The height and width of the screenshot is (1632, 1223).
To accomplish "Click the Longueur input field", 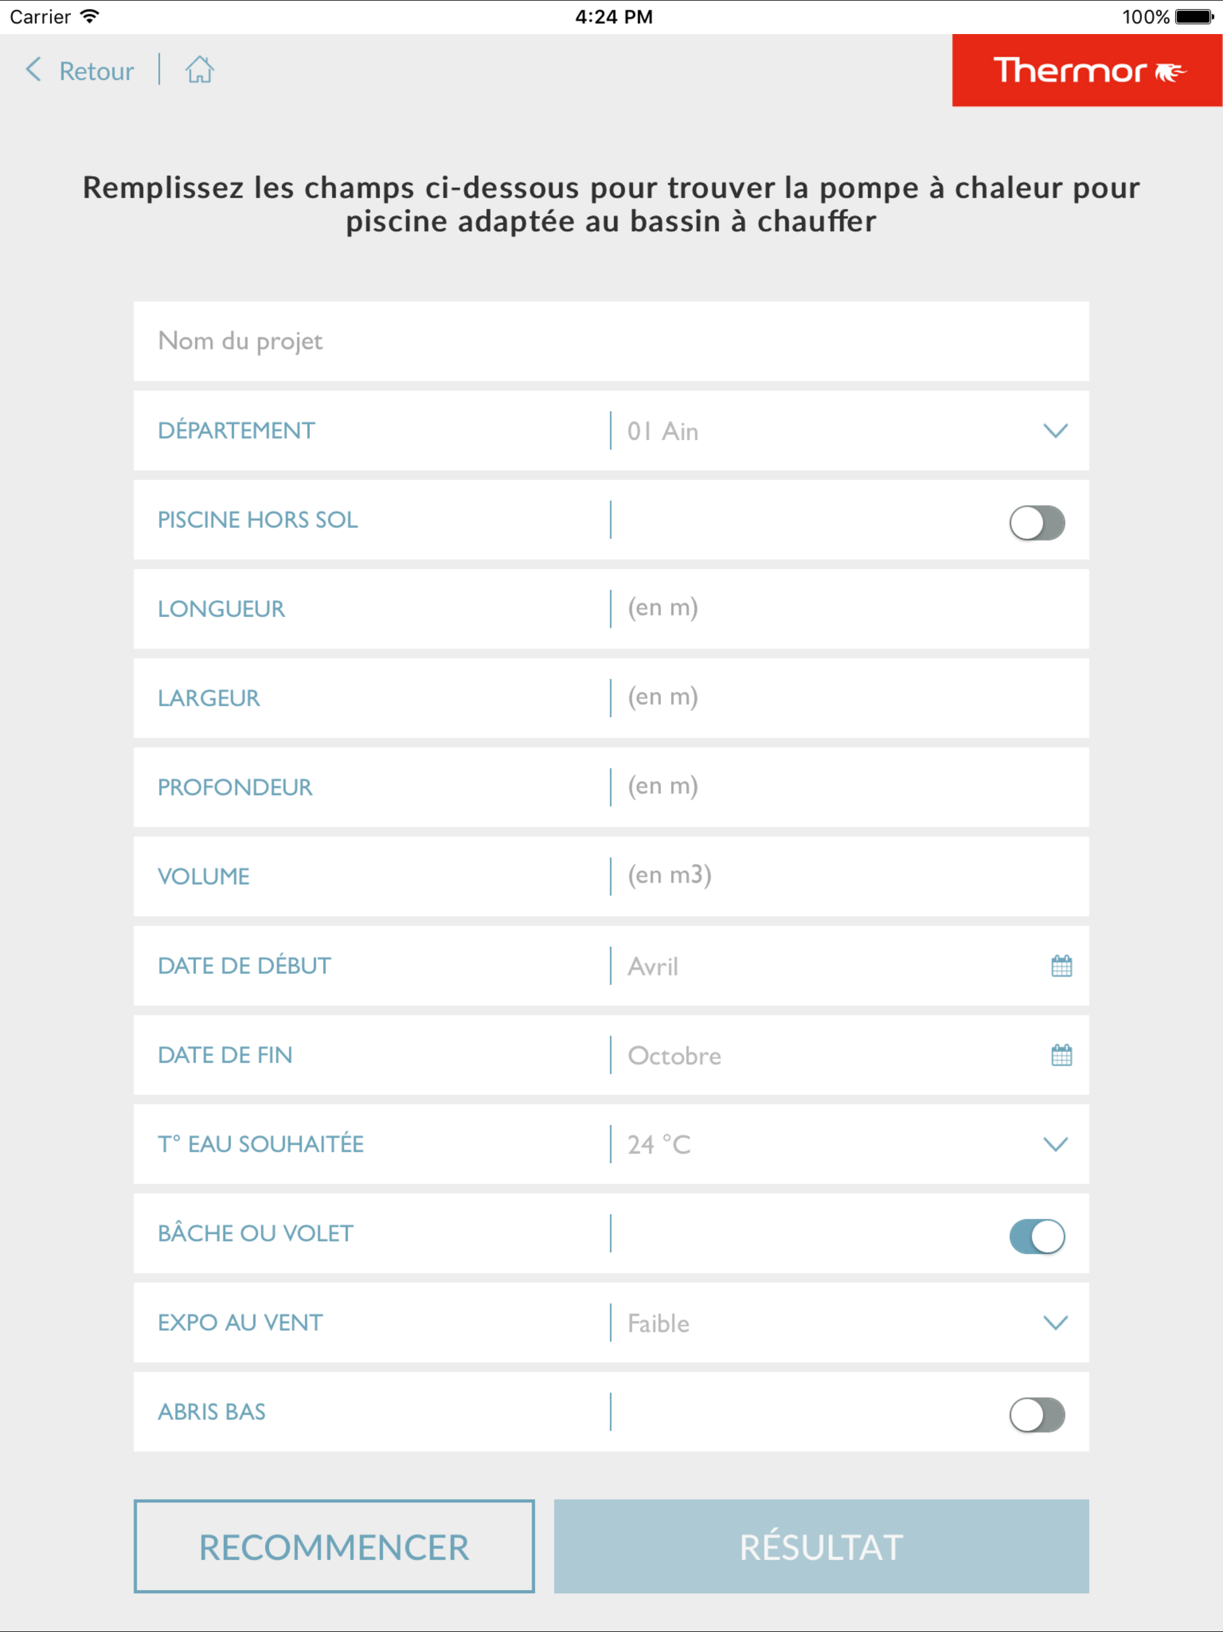I will pyautogui.click(x=849, y=609).
